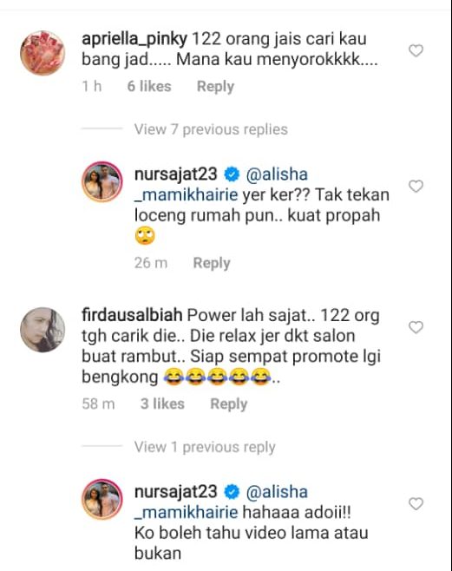This screenshot has height=571, width=452.
Task: Open firdausalbiah username link
Action: click(x=132, y=315)
